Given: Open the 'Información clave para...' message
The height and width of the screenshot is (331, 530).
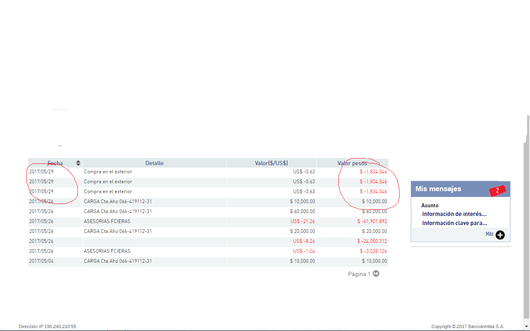Looking at the screenshot, I should point(455,223).
